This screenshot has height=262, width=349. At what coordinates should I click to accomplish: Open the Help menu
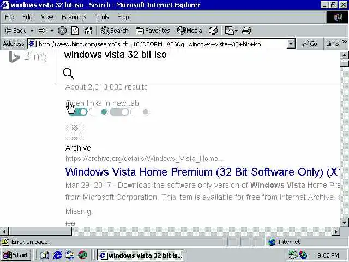coord(123,17)
